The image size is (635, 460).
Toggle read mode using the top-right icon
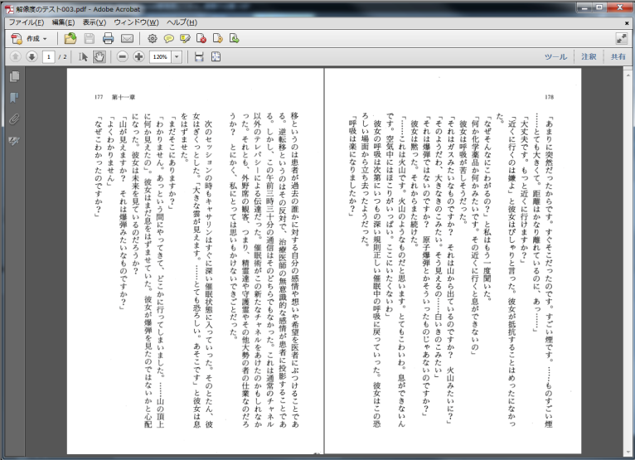pyautogui.click(x=621, y=38)
